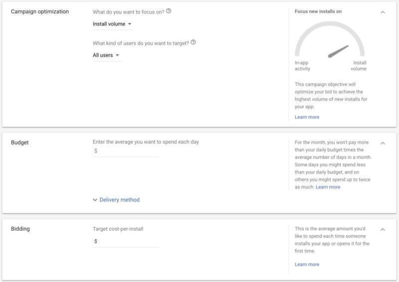
Task: Click the Bidding section heading
Action: click(x=20, y=229)
